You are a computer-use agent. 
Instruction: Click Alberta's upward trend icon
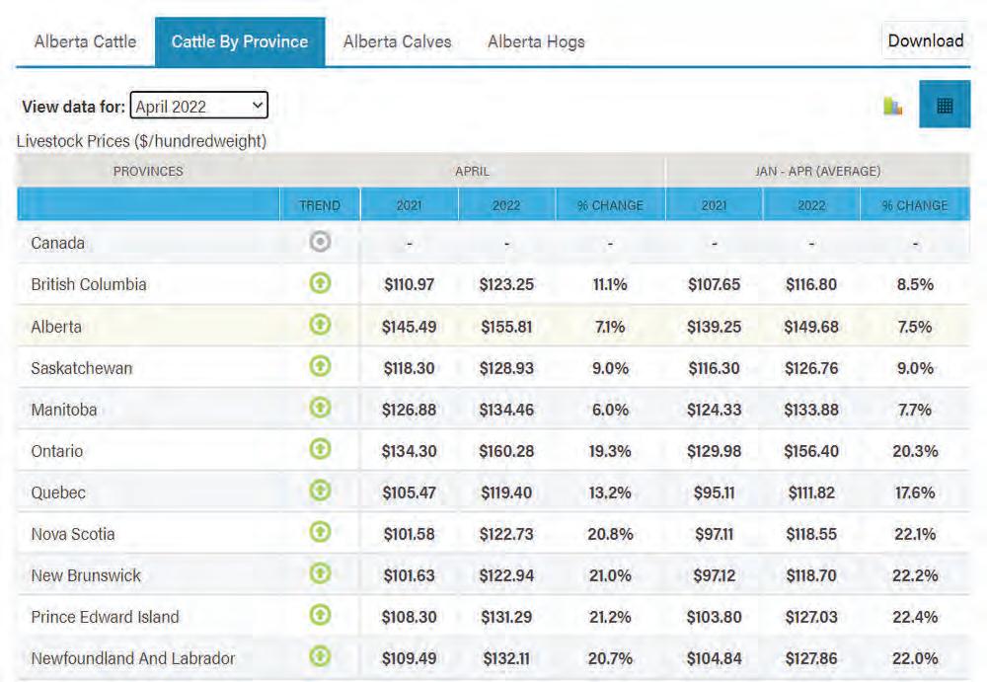click(x=320, y=325)
